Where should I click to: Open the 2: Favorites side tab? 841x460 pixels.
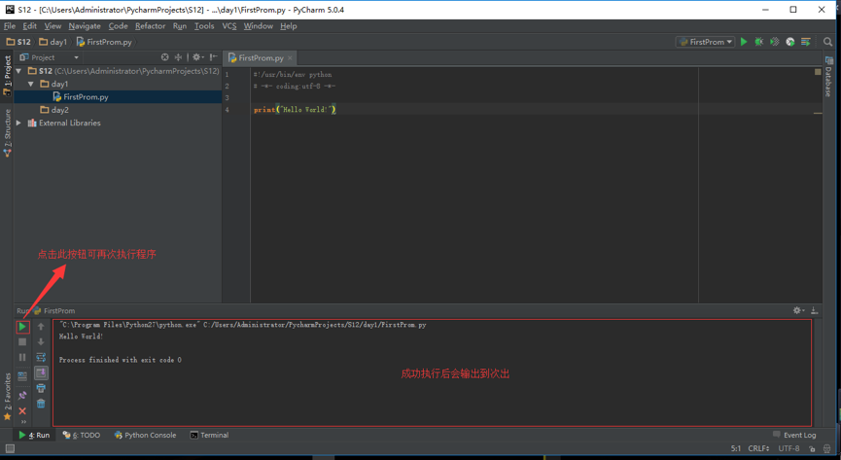tap(7, 396)
